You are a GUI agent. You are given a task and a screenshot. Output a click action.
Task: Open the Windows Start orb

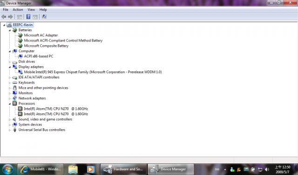click(x=8, y=169)
